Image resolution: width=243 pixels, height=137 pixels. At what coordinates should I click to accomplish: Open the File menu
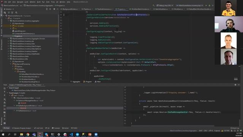(x=6, y=2)
